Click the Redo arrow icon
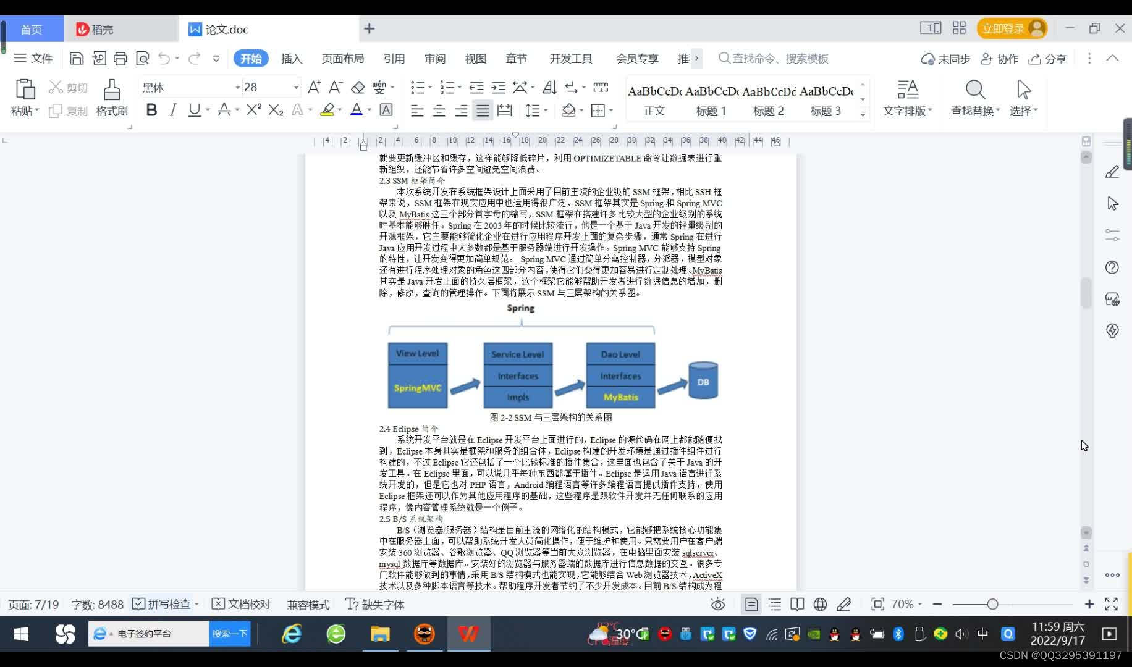 195,59
